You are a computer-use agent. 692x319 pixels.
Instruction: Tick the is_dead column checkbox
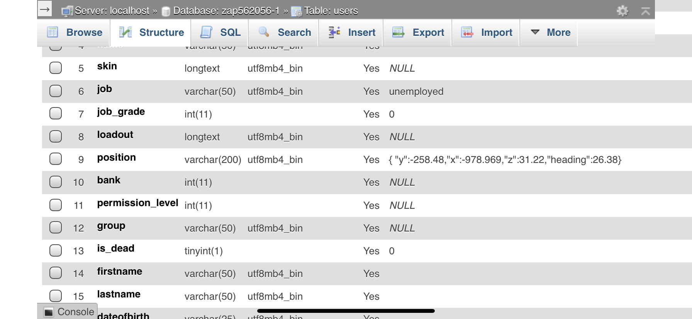point(56,250)
